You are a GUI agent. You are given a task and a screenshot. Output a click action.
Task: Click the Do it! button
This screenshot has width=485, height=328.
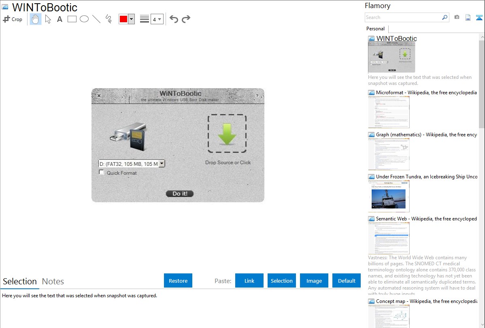tap(180, 193)
